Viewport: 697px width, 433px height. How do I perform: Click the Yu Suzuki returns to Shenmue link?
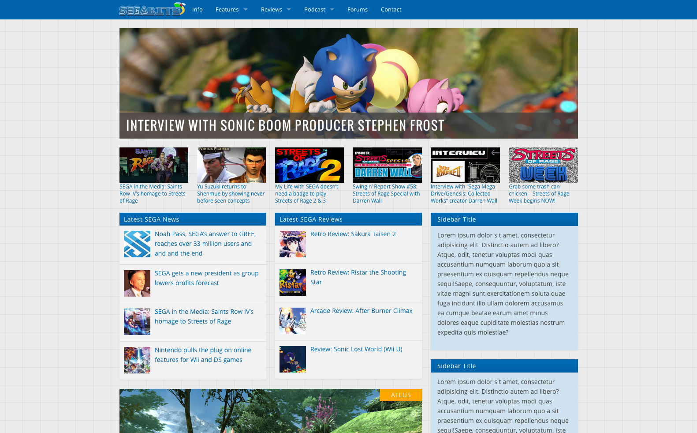coord(231,194)
